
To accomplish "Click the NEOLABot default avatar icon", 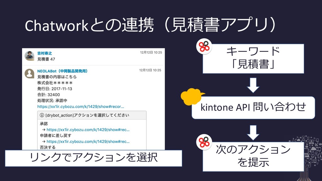I will pyautogui.click(x=30, y=74).
